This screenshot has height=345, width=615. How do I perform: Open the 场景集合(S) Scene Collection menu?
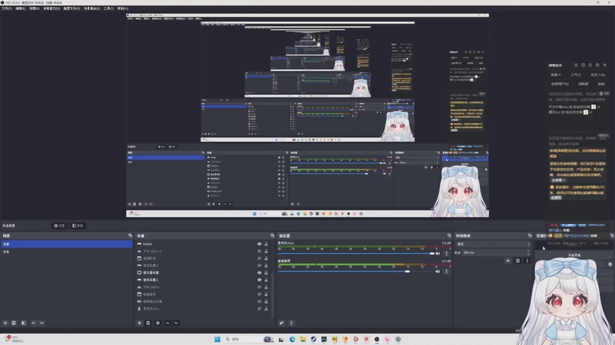click(x=91, y=8)
